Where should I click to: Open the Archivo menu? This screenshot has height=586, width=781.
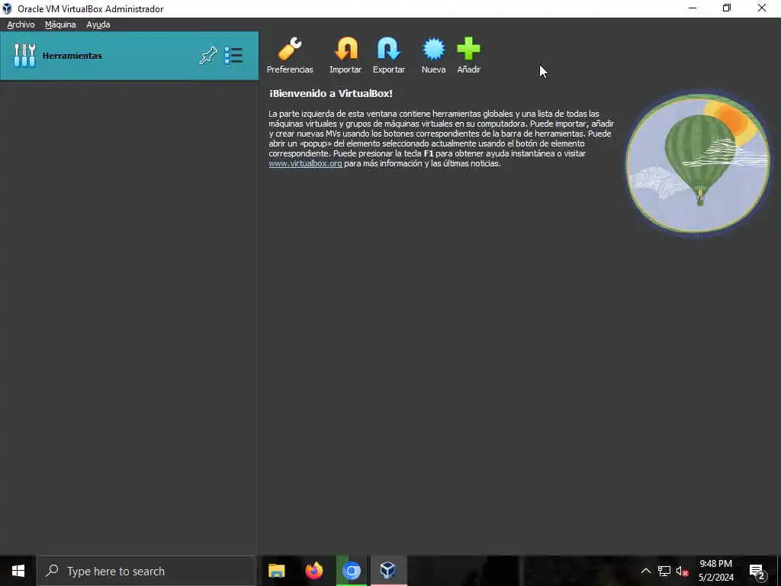(x=21, y=24)
